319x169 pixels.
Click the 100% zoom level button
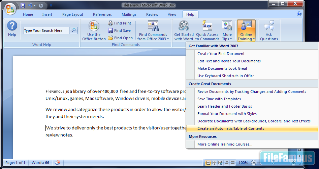pyautogui.click(x=243, y=163)
